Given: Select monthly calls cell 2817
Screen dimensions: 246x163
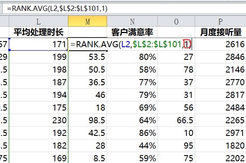Looking at the screenshot, I should [x=221, y=95].
